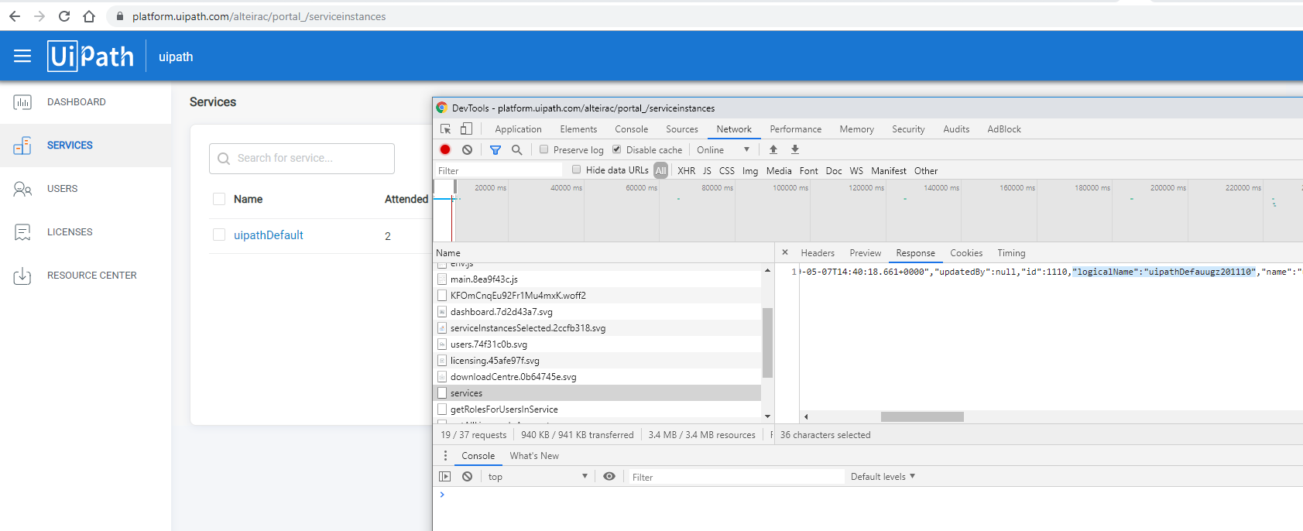The image size is (1303, 531).
Task: Show the Cookies tab of the request
Action: point(966,253)
